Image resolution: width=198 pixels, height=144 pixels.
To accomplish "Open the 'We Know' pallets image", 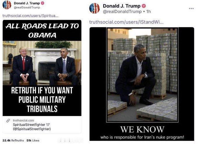I will click(142, 84).
